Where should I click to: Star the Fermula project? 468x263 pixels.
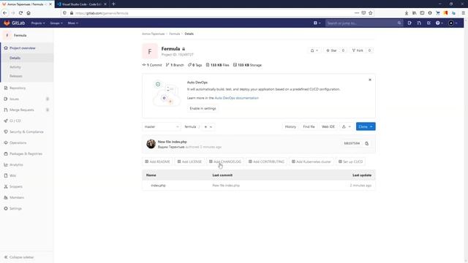click(331, 50)
